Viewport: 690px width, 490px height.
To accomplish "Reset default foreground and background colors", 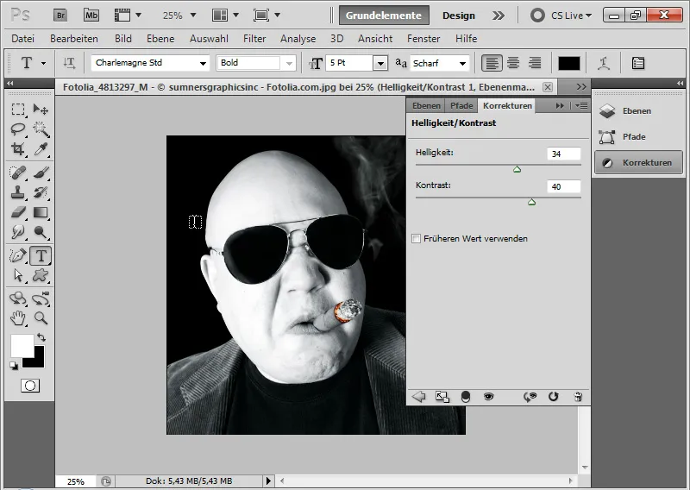I will pos(14,367).
